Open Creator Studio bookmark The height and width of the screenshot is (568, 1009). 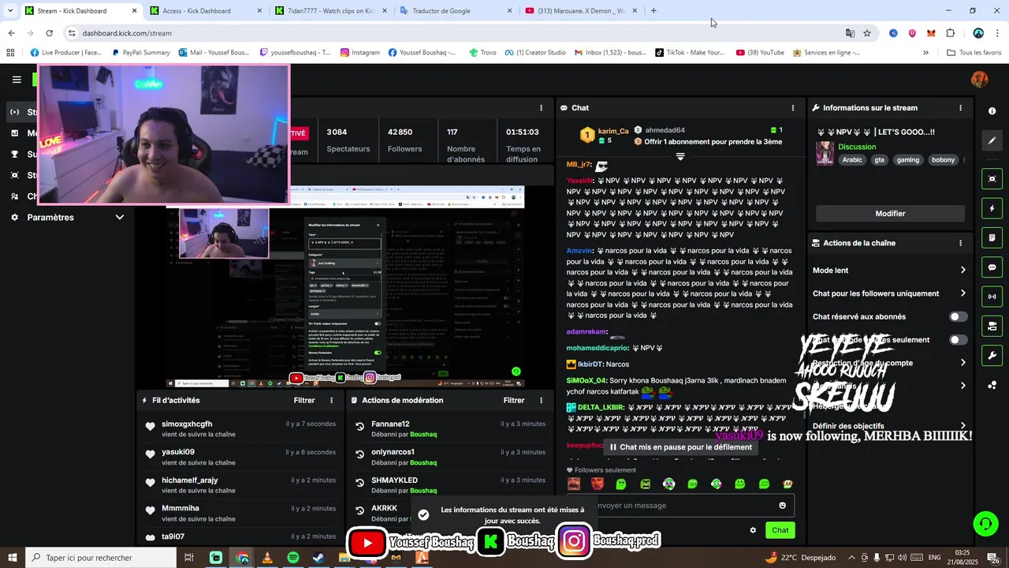pos(534,53)
